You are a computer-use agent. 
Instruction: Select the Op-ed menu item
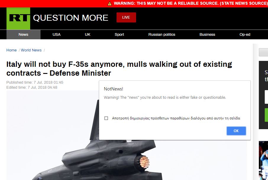click(x=245, y=35)
